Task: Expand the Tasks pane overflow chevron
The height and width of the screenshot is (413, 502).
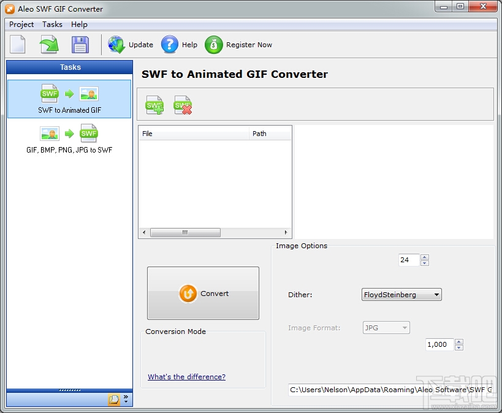Action: [x=126, y=399]
